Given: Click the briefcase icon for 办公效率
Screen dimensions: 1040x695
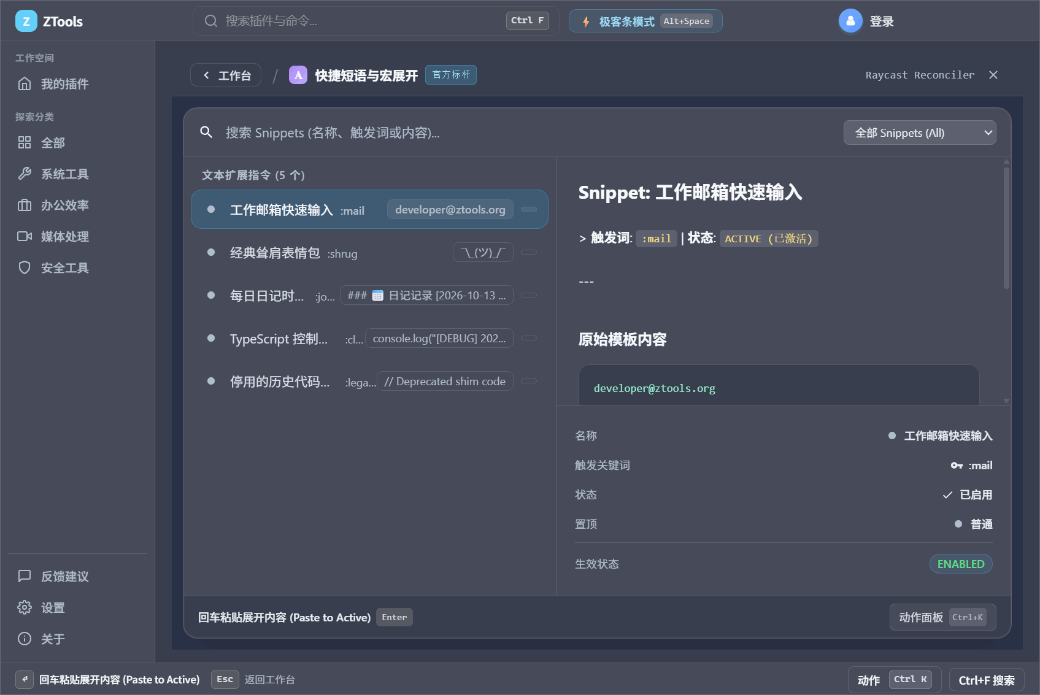Looking at the screenshot, I should click(25, 205).
